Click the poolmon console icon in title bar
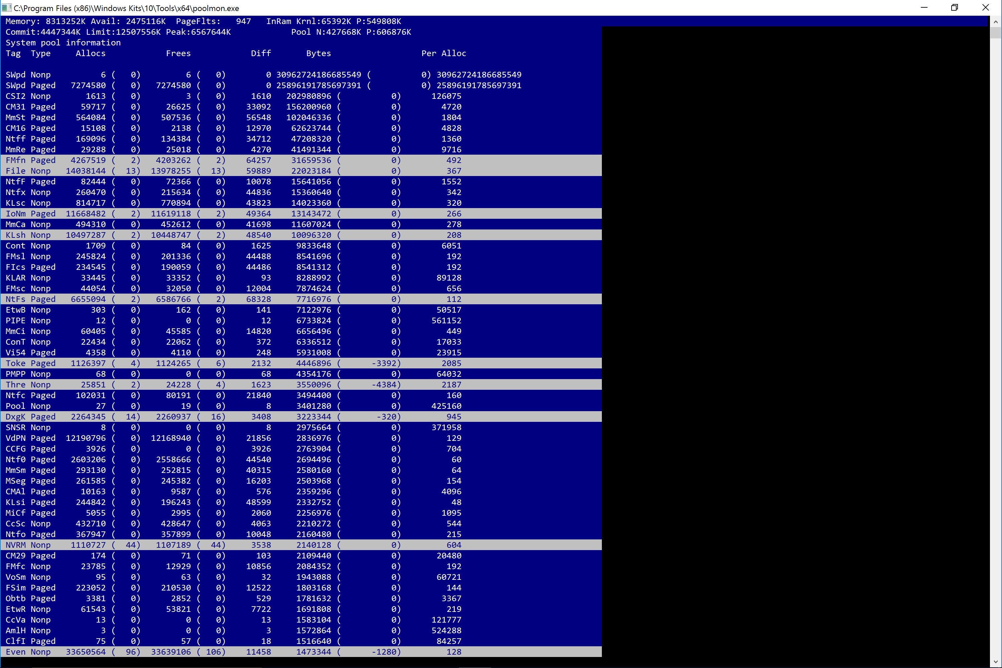The image size is (1002, 668). click(6, 7)
